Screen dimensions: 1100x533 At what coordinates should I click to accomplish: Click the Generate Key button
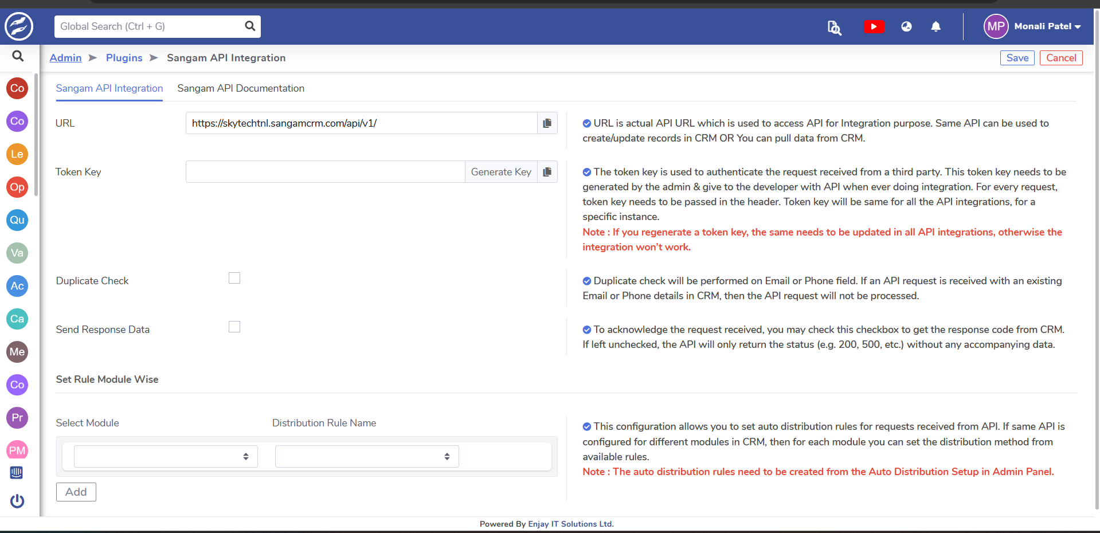[501, 172]
